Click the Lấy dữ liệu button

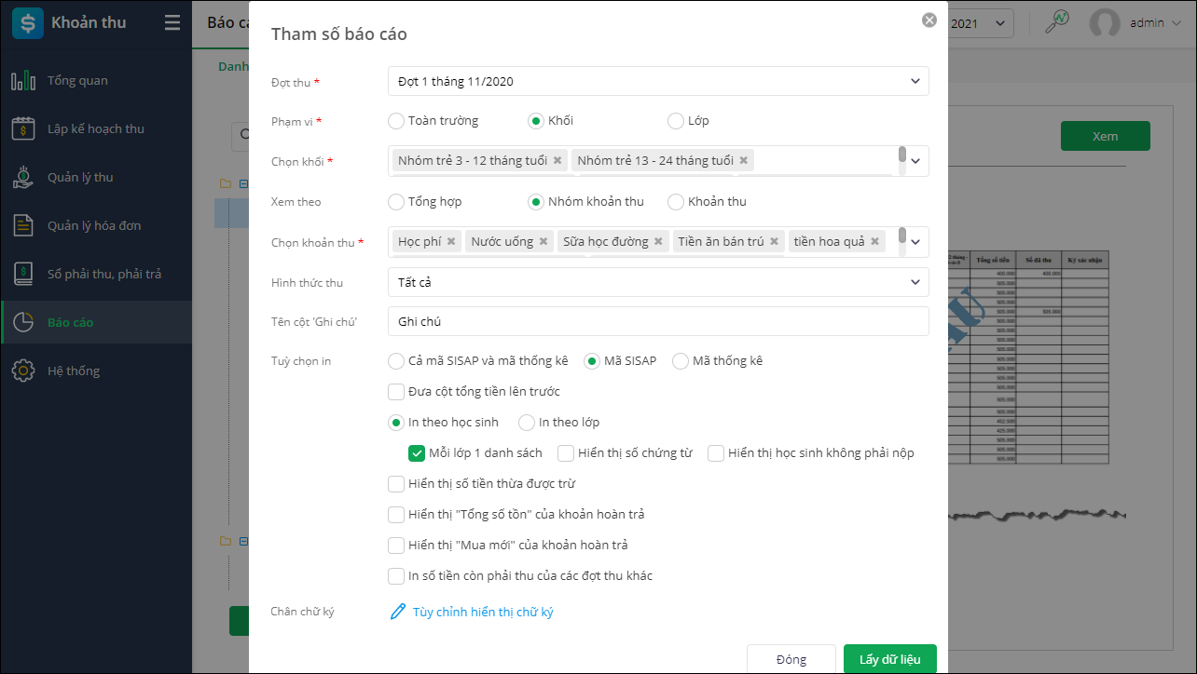(889, 659)
